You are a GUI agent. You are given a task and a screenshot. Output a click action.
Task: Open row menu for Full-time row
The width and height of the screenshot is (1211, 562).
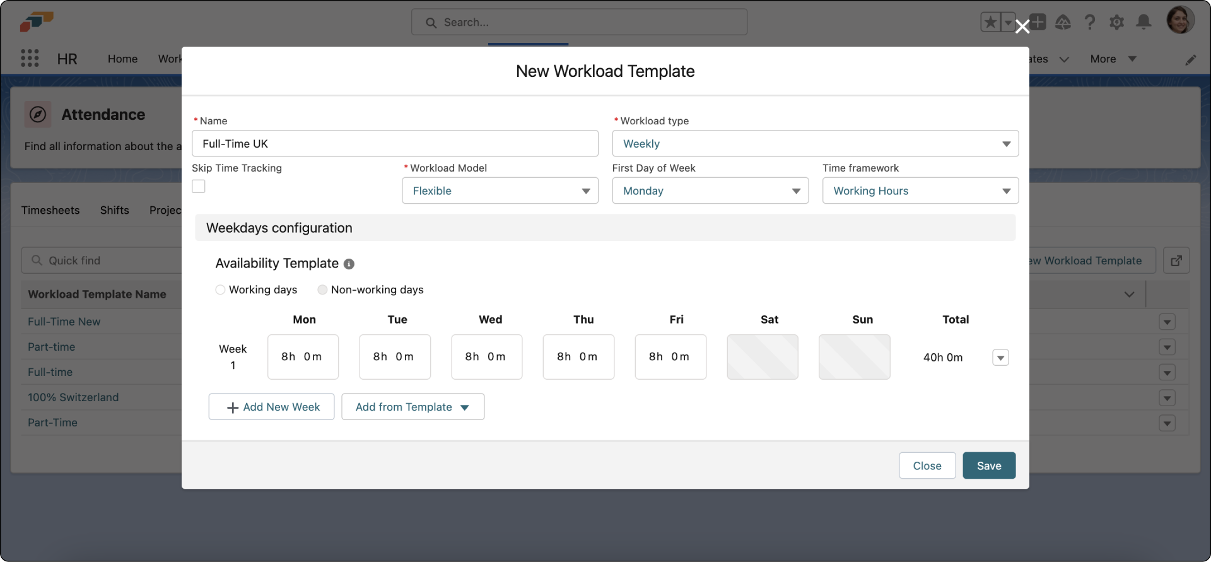[x=1167, y=372]
